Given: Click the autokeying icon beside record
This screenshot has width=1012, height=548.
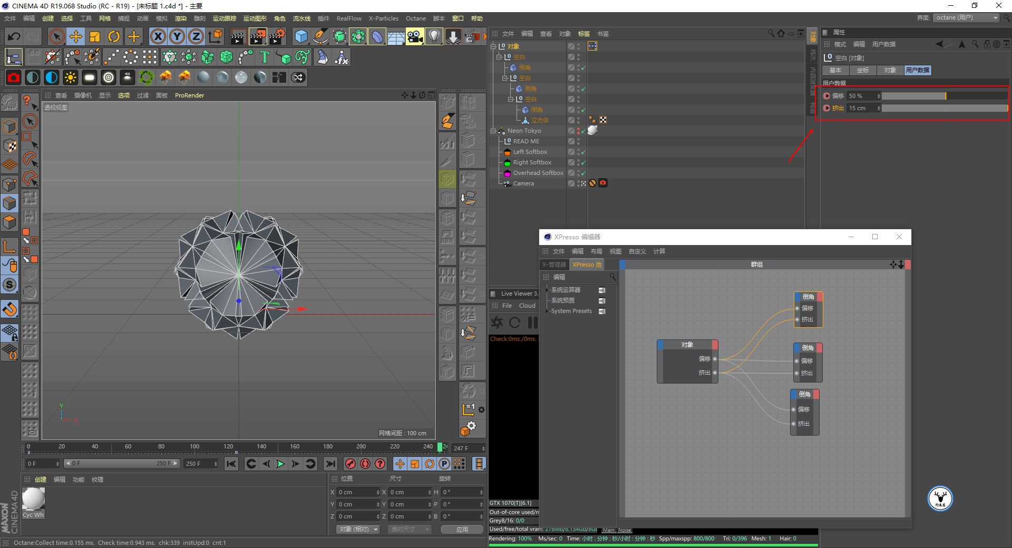Looking at the screenshot, I should 365,464.
